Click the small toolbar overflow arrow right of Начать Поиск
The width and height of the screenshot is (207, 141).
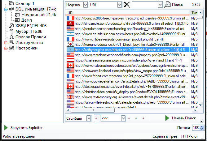tap(201, 121)
